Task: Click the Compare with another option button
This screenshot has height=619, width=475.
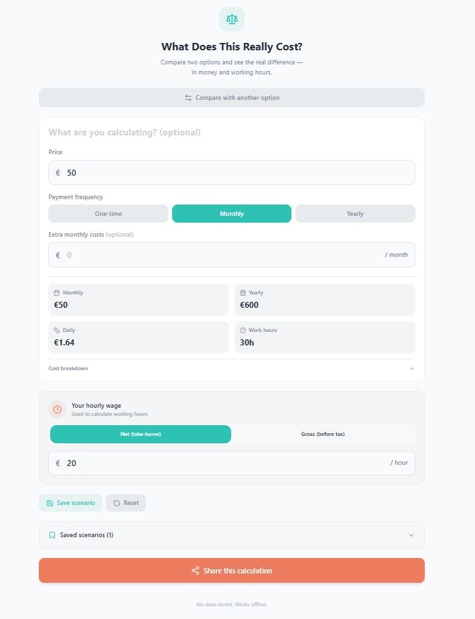Action: pyautogui.click(x=231, y=97)
